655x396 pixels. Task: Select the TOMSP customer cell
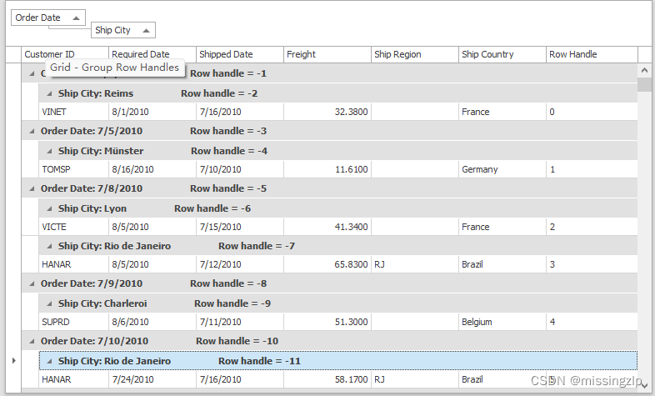pyautogui.click(x=73, y=169)
